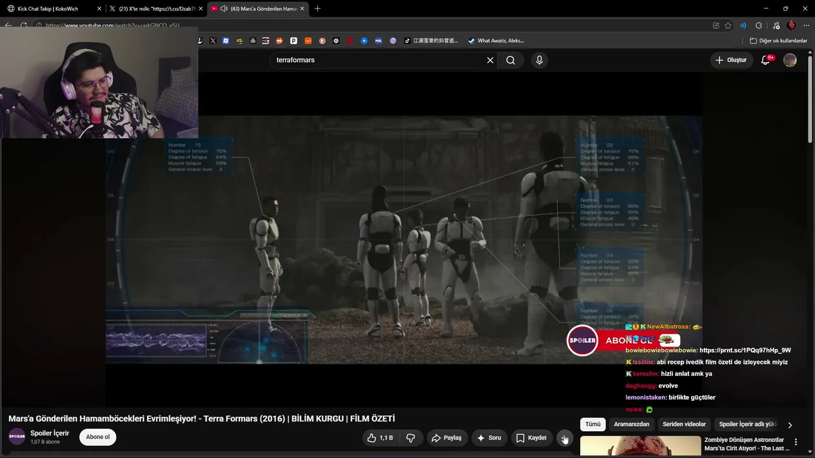Ask about the video with Soru
The height and width of the screenshot is (458, 815).
tap(489, 438)
